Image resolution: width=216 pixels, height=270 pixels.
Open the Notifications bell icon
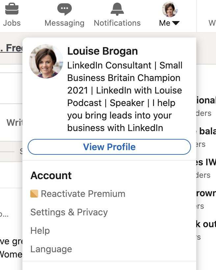(117, 9)
